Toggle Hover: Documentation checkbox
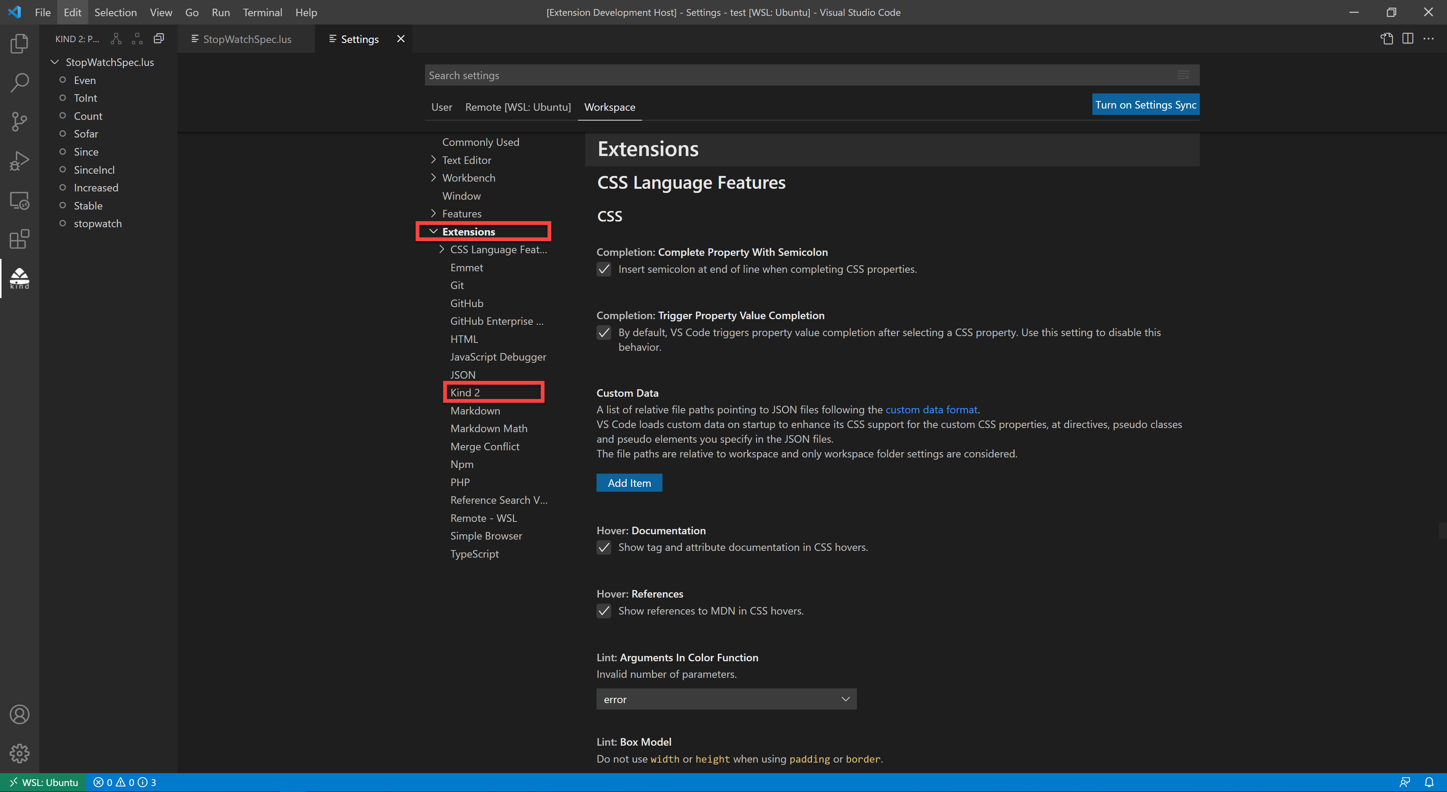Image resolution: width=1447 pixels, height=792 pixels. click(x=604, y=547)
